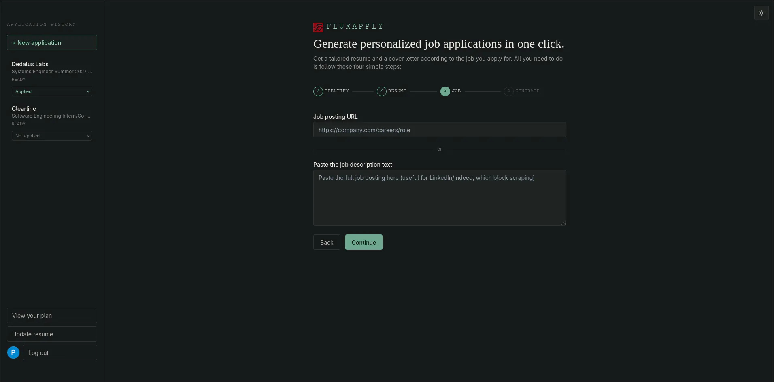The width and height of the screenshot is (774, 382).
Task: Open View your plan
Action: tap(52, 315)
